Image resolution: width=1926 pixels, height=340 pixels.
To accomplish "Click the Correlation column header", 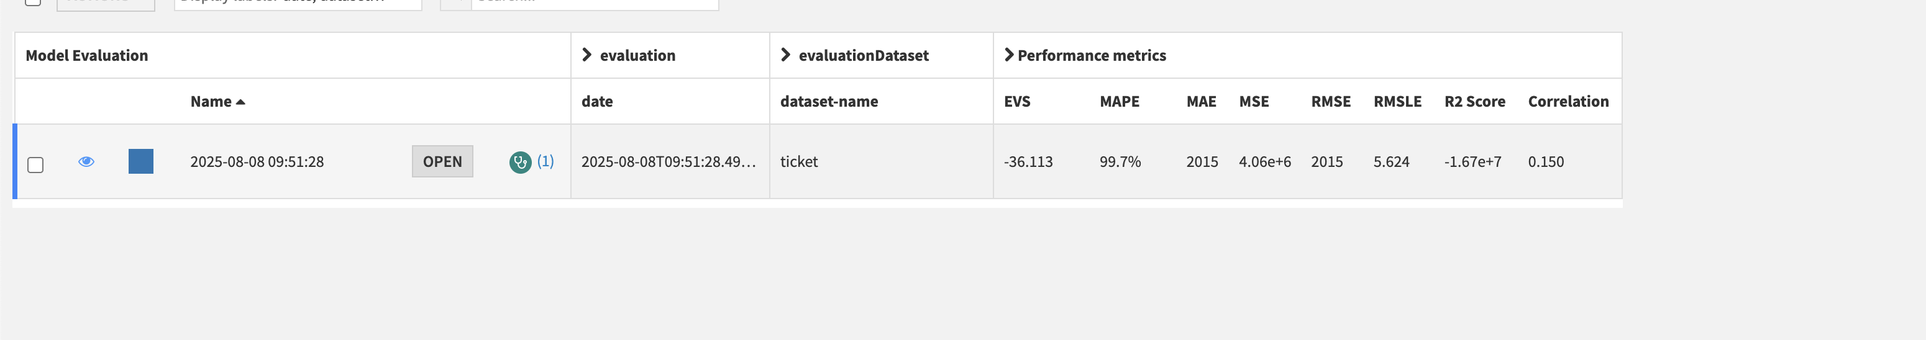I will (x=1568, y=102).
